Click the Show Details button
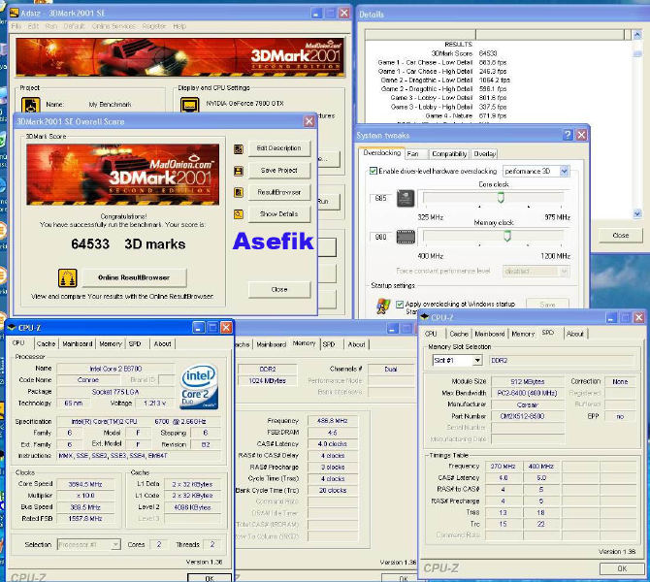650x582 pixels. tap(279, 214)
